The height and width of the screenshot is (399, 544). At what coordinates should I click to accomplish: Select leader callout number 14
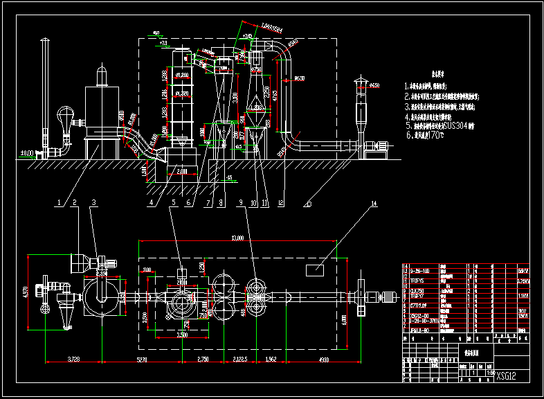(x=374, y=204)
